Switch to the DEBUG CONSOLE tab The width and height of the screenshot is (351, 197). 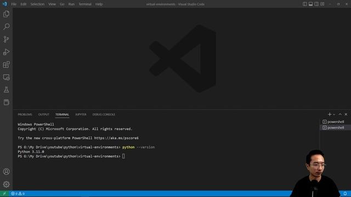point(104,114)
